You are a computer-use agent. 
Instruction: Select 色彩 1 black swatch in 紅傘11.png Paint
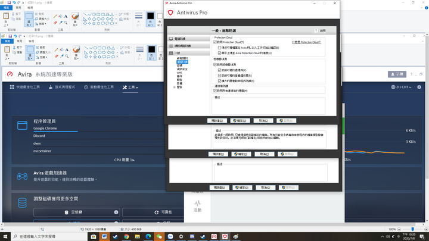(151, 16)
